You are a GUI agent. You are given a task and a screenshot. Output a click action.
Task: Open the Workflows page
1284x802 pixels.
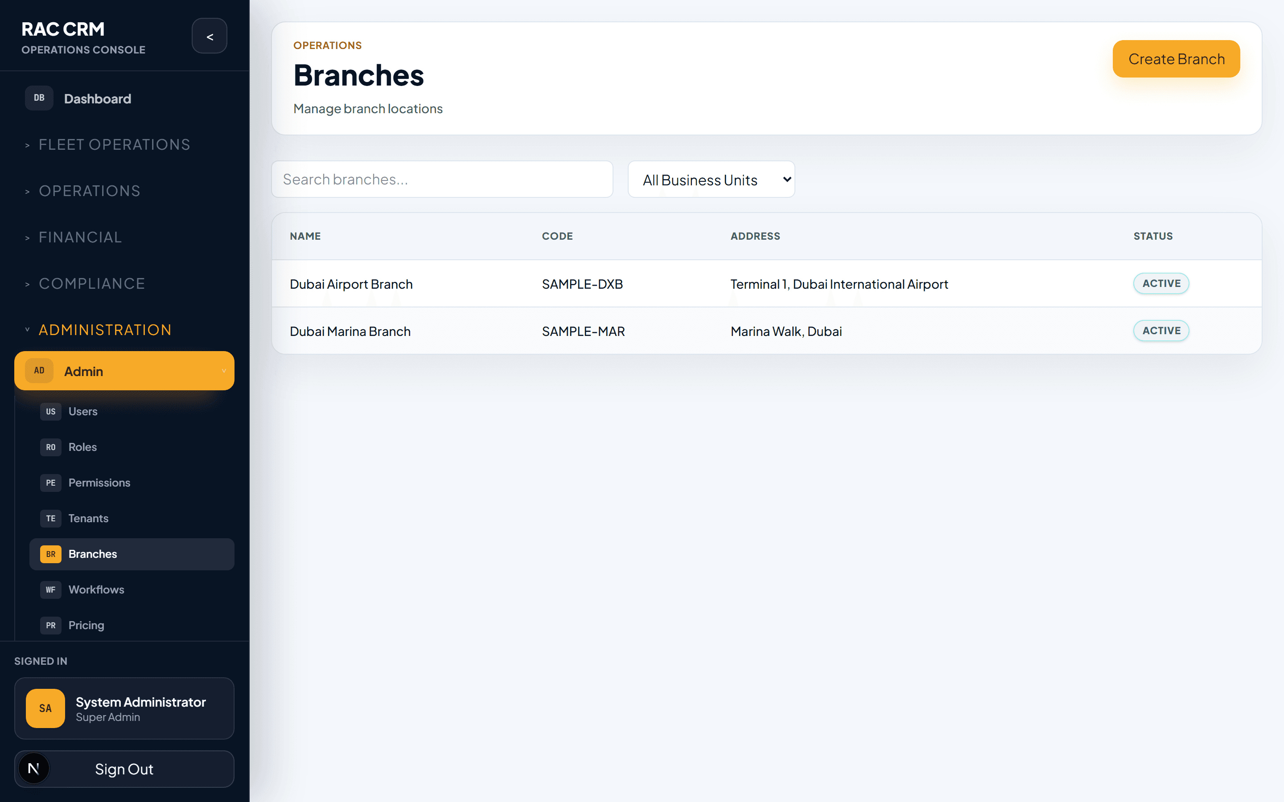pos(132,590)
